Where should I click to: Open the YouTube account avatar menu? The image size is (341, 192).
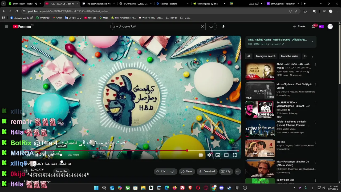(x=330, y=26)
